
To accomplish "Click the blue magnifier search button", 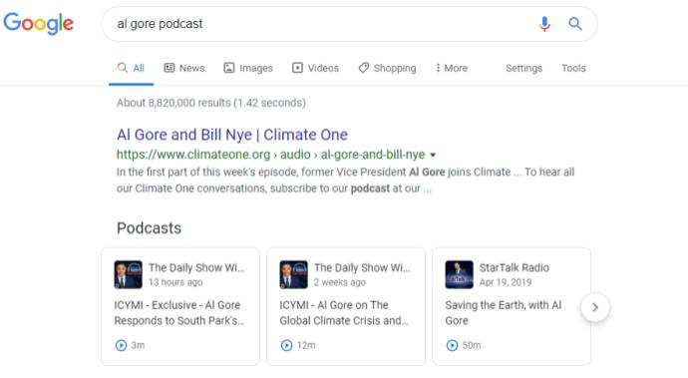I will click(x=575, y=23).
